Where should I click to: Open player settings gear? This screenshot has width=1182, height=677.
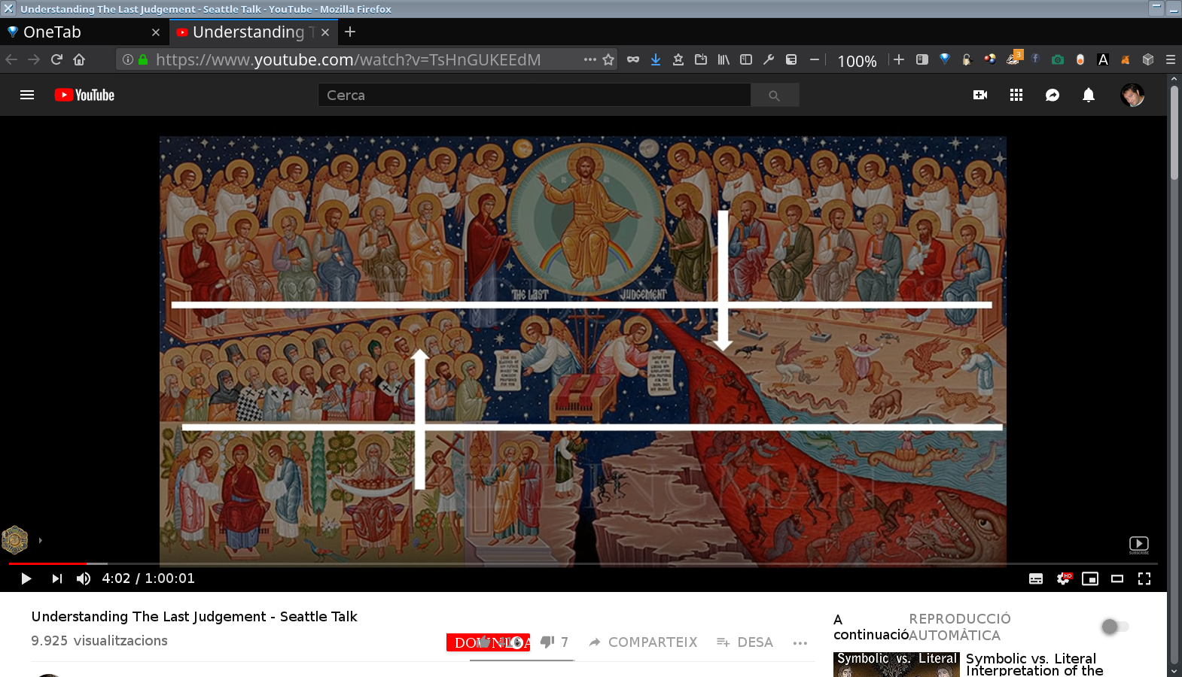pyautogui.click(x=1063, y=578)
